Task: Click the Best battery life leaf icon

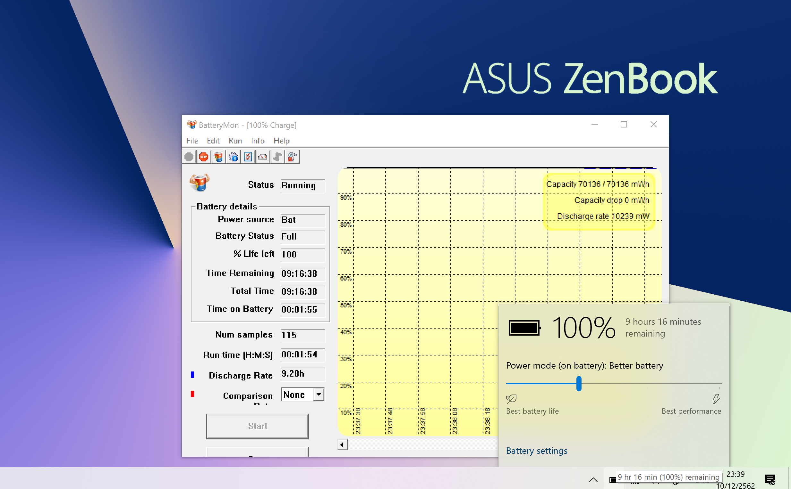Action: 512,399
